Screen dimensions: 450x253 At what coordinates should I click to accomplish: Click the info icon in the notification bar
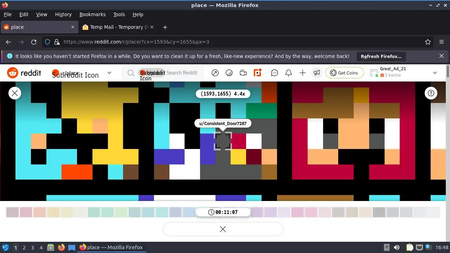tap(9, 56)
